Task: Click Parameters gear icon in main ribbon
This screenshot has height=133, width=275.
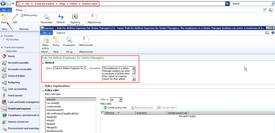Action: click(x=47, y=17)
